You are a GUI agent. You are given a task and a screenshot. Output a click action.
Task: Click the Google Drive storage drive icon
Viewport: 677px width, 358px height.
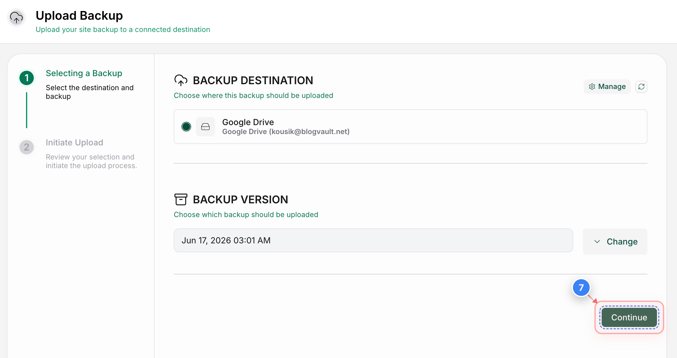pos(205,127)
